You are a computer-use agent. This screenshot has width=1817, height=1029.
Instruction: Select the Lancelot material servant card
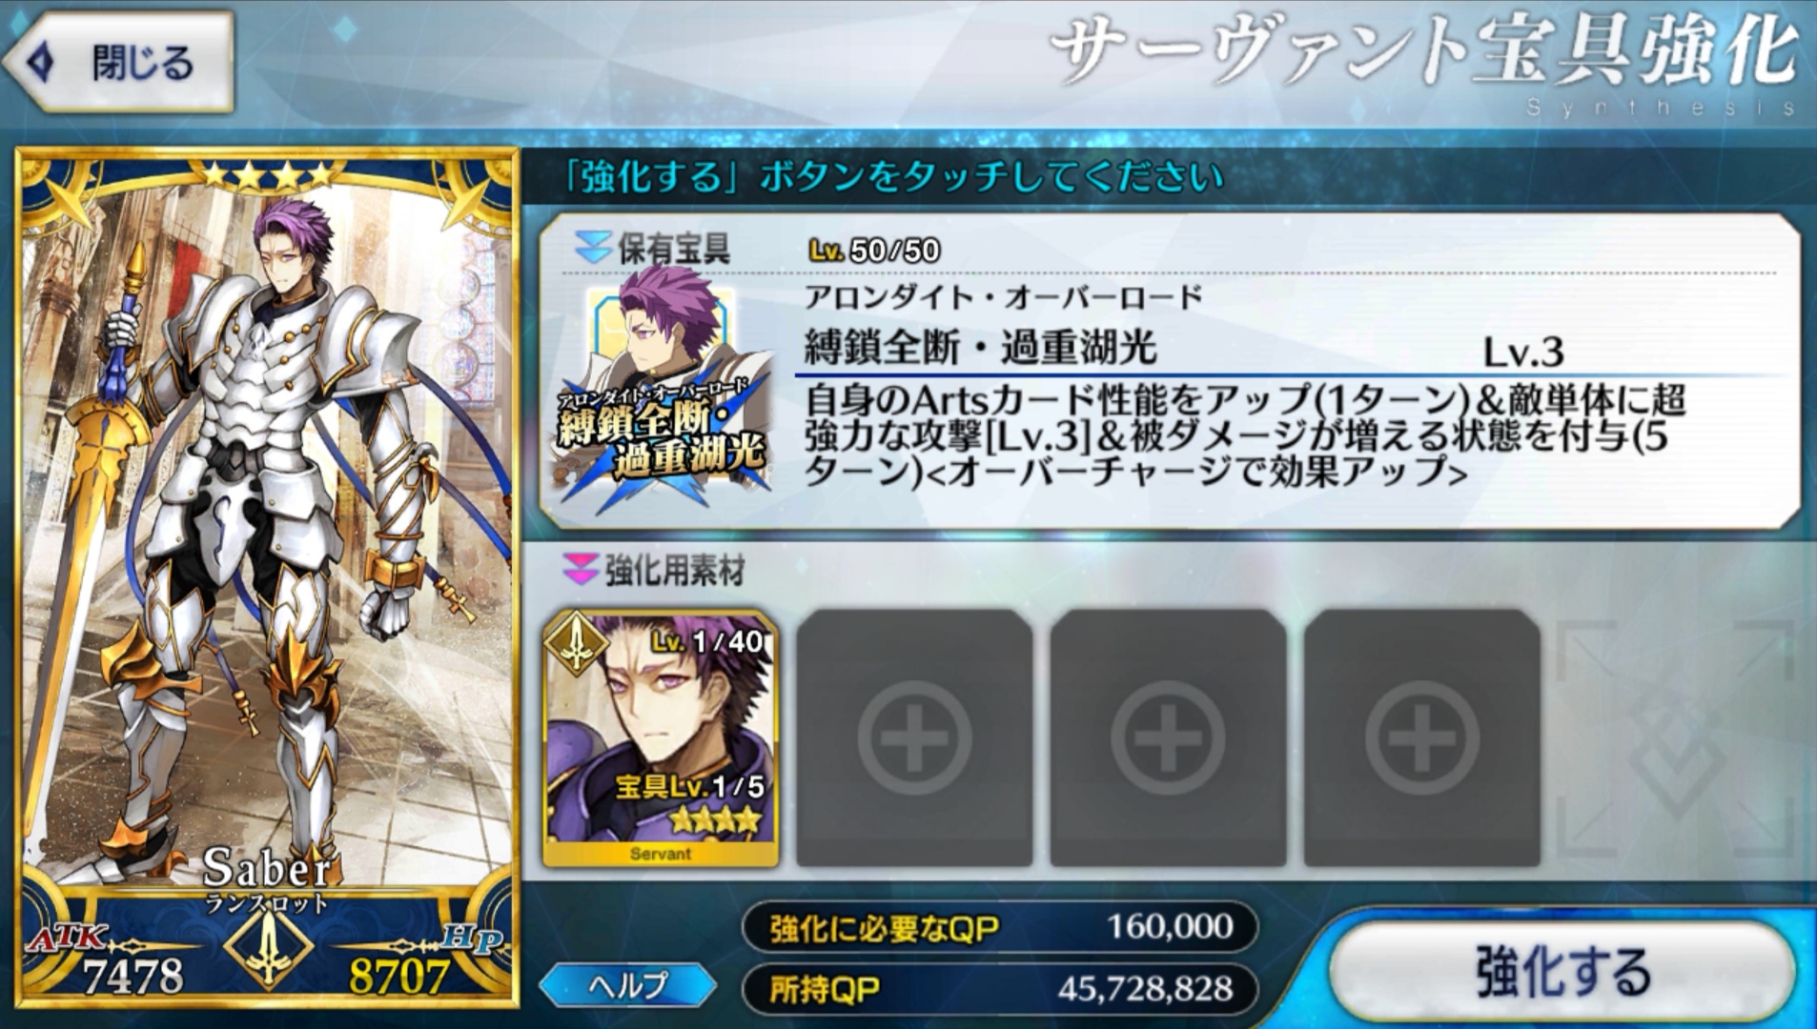(661, 739)
